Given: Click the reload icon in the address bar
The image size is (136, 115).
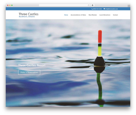Looking at the screenshot, I should 88,5.
